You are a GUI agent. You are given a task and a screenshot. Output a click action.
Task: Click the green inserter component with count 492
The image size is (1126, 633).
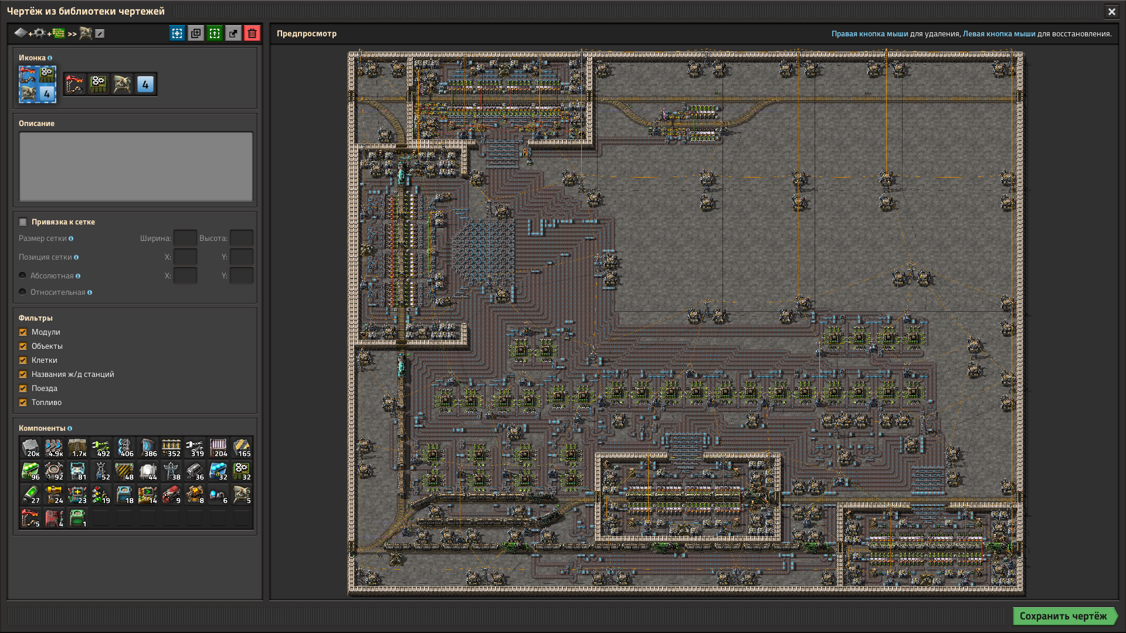click(101, 448)
